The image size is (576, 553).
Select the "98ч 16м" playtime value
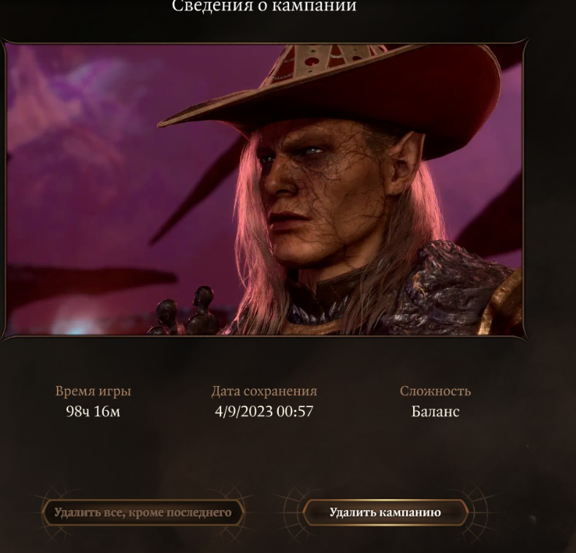pos(93,411)
